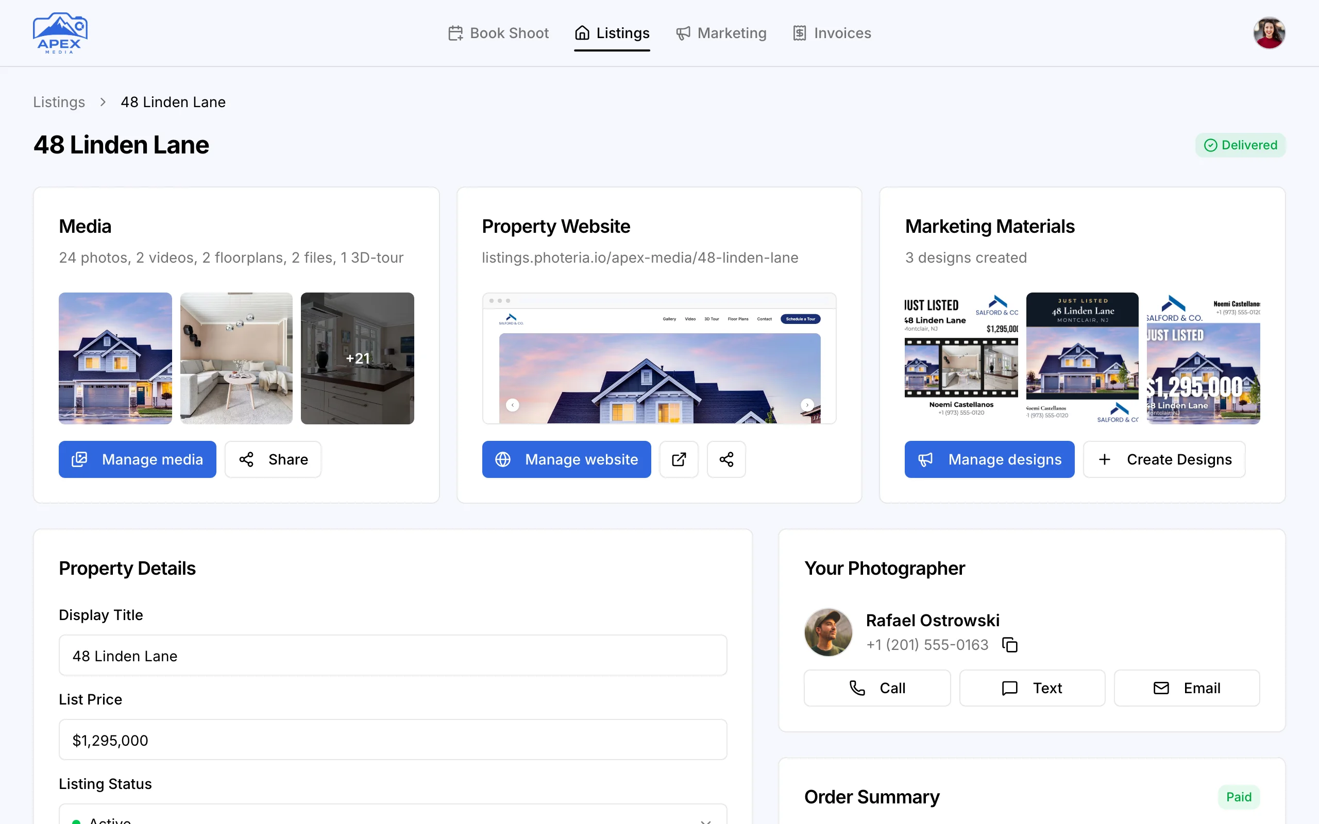Open the +21 more photos thumbnail
The height and width of the screenshot is (824, 1319).
pos(357,358)
